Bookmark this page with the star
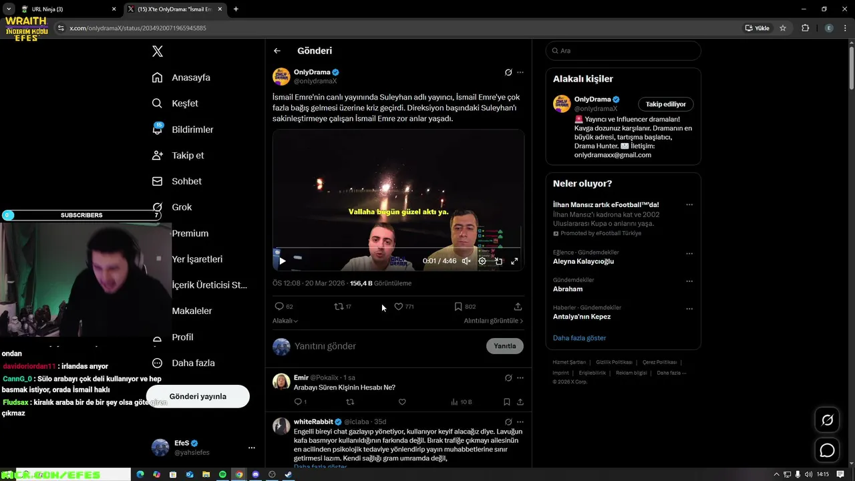The image size is (855, 481). (x=783, y=28)
